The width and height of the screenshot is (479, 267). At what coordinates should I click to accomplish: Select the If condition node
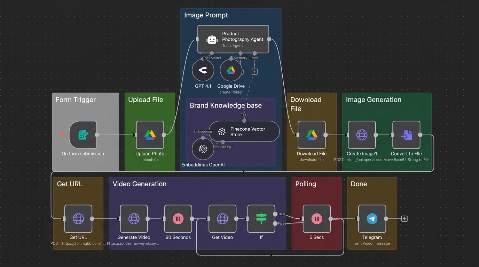(261, 219)
